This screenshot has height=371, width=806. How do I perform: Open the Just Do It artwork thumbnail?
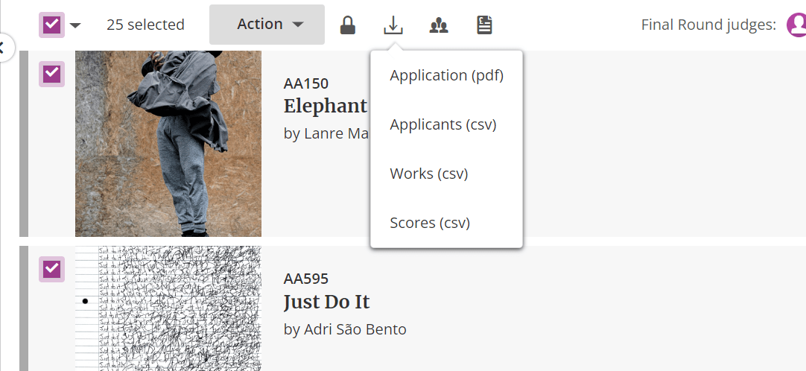pos(168,308)
